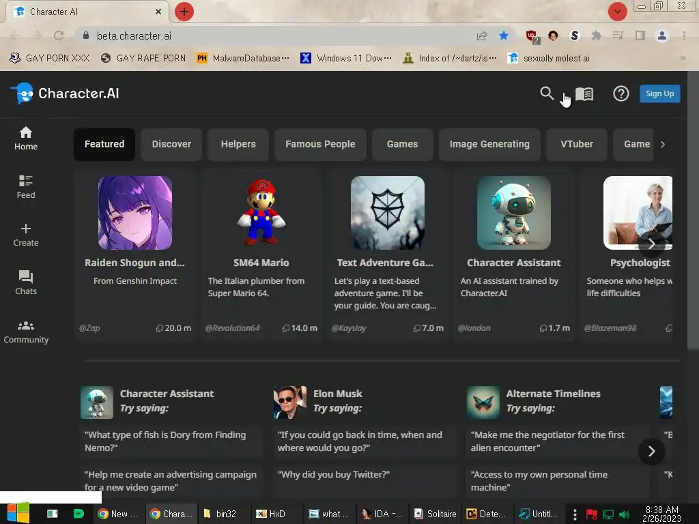Open the MalwareDatabase bookmark
Viewport: 699px width, 524px height.
pos(243,58)
